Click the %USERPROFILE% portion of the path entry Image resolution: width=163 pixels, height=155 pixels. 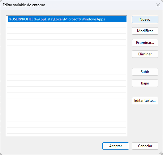(22, 19)
